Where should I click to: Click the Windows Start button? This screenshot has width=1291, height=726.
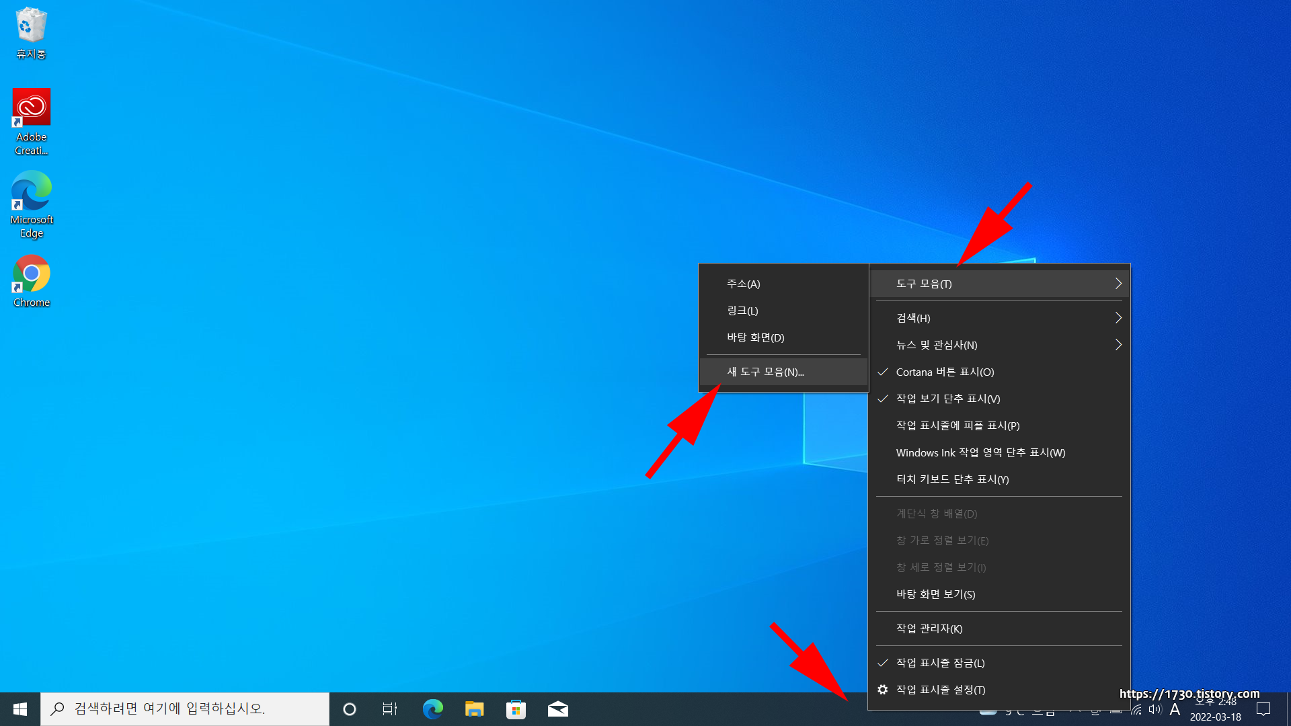tap(20, 709)
